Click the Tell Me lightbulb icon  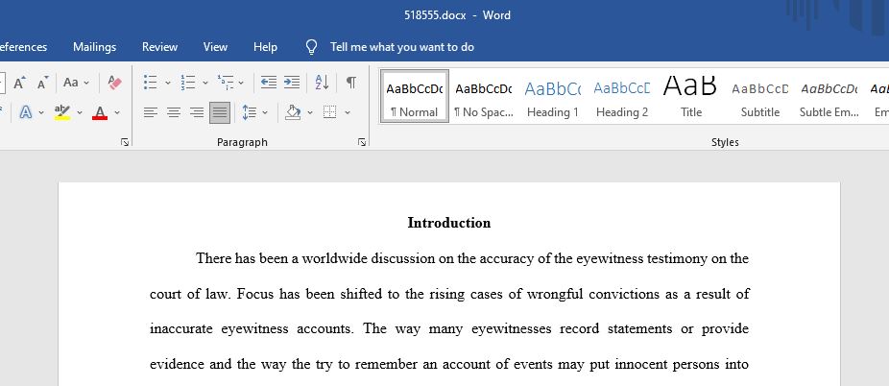[311, 47]
